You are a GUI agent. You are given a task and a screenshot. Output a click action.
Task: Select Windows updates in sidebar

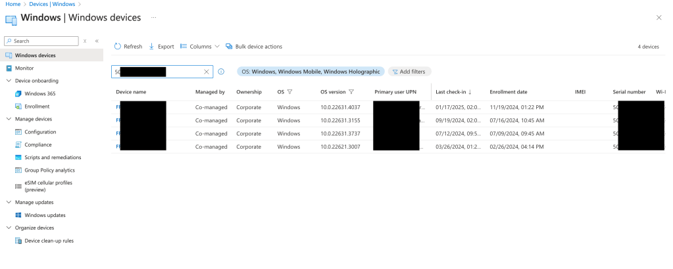pyautogui.click(x=45, y=215)
